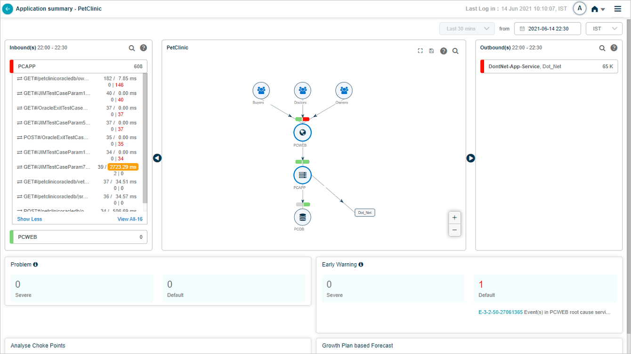Collapse the outbound panel with right arrow
This screenshot has height=354, width=631.
[x=470, y=158]
